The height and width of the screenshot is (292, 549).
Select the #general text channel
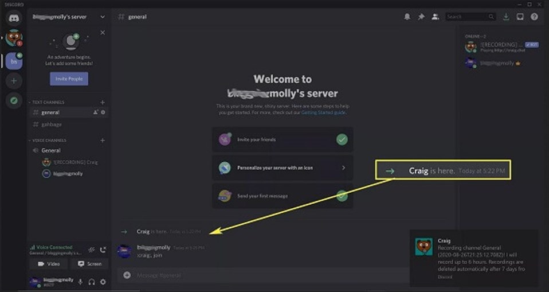point(69,112)
